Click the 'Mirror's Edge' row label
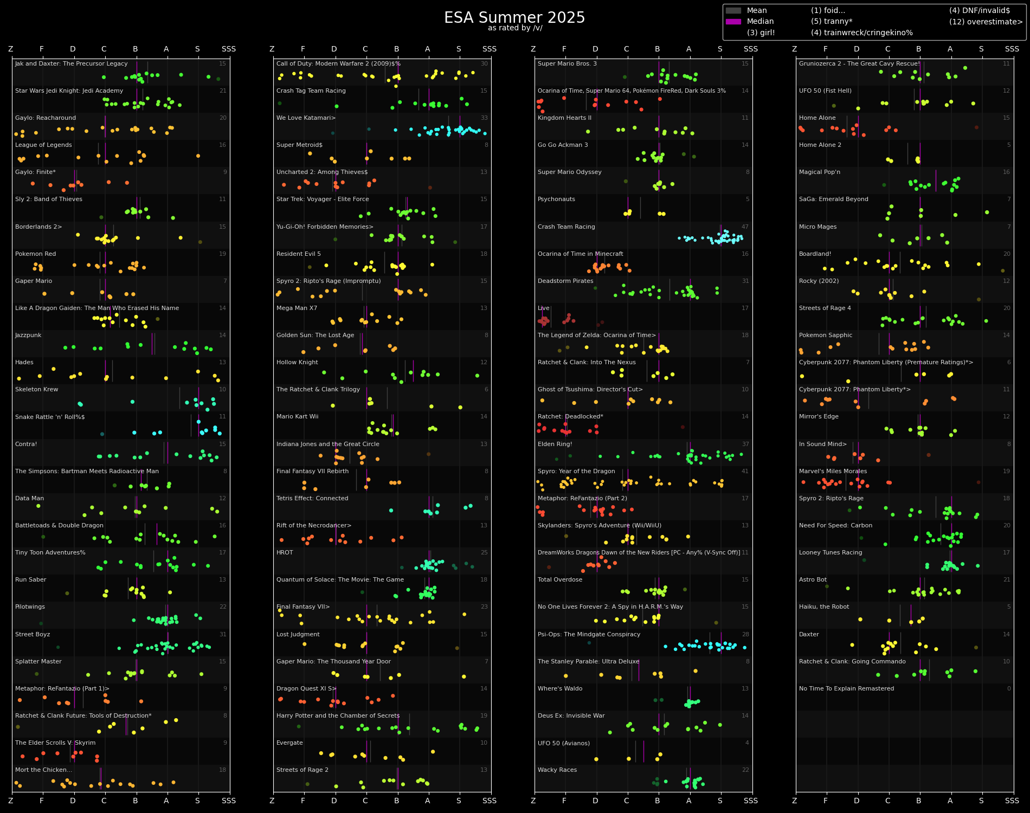This screenshot has width=1030, height=813. coord(819,417)
